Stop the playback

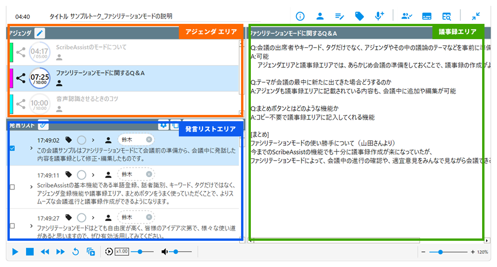pos(30,252)
